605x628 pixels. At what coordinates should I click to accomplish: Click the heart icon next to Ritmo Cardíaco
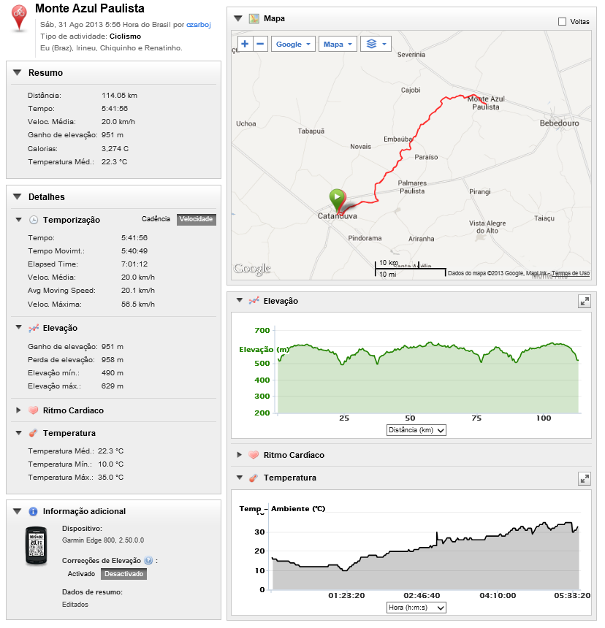(34, 410)
